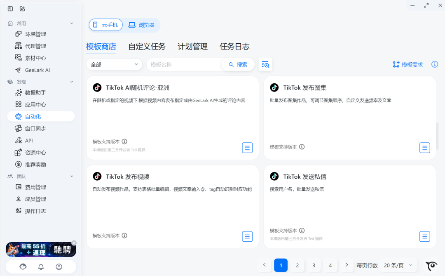The height and width of the screenshot is (276, 445).
Task: Open GeeLark AI from the sidebar
Action: [x=37, y=70]
